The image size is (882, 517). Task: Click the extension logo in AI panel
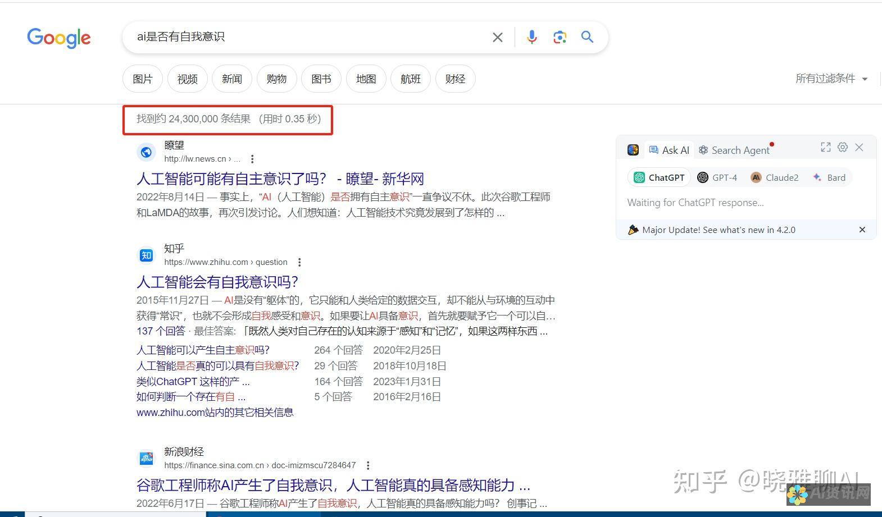[633, 150]
